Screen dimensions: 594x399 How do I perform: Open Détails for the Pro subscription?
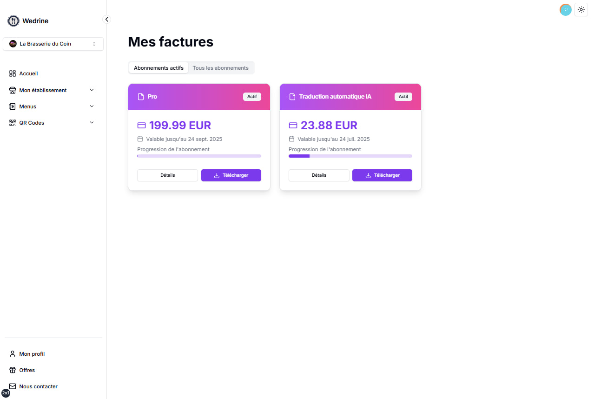tap(167, 175)
